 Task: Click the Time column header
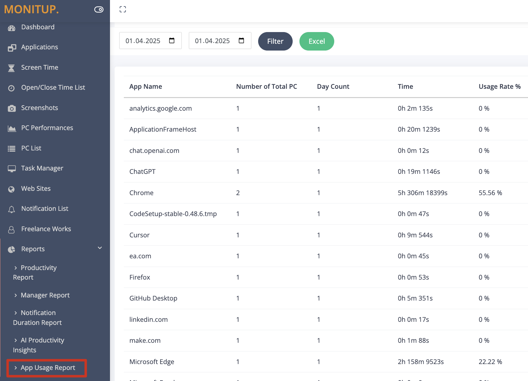(405, 87)
